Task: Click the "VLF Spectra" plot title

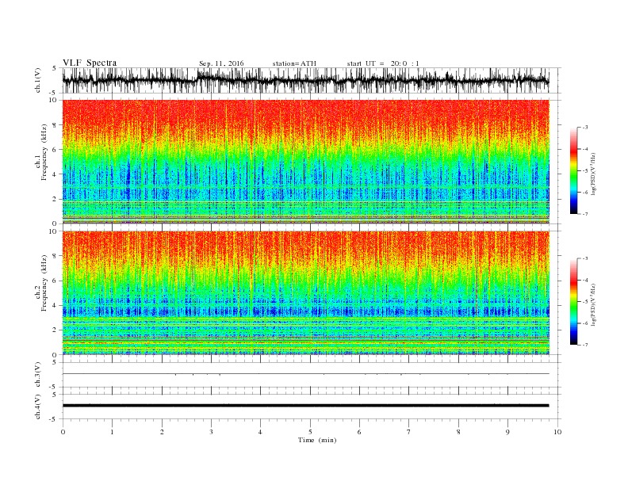Action: click(90, 63)
